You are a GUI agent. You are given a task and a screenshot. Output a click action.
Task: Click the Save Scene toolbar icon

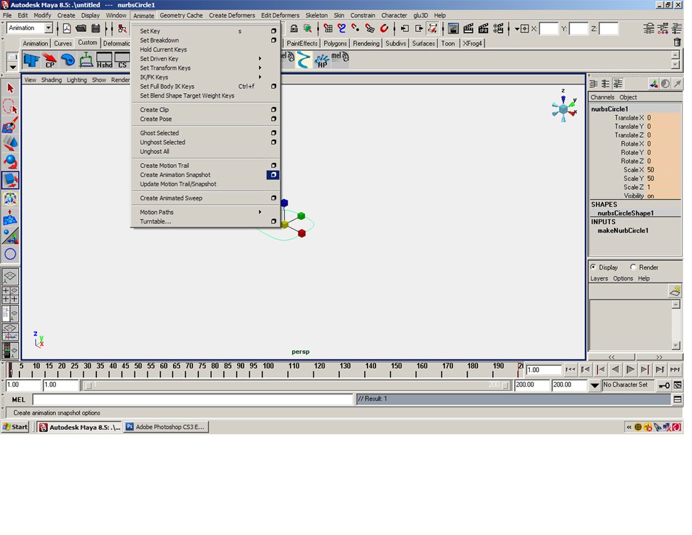point(96,29)
